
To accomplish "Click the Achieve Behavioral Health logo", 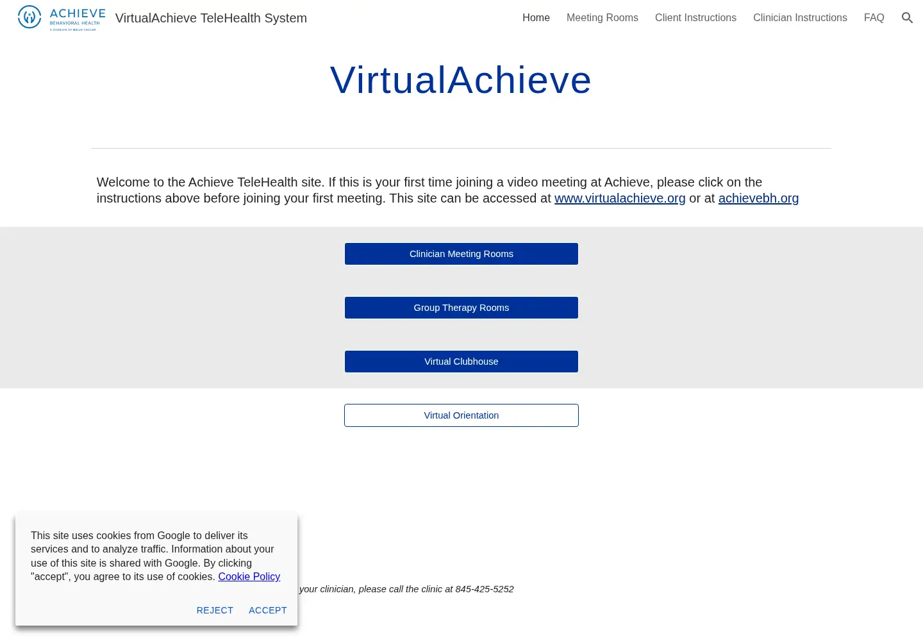I will [x=62, y=18].
